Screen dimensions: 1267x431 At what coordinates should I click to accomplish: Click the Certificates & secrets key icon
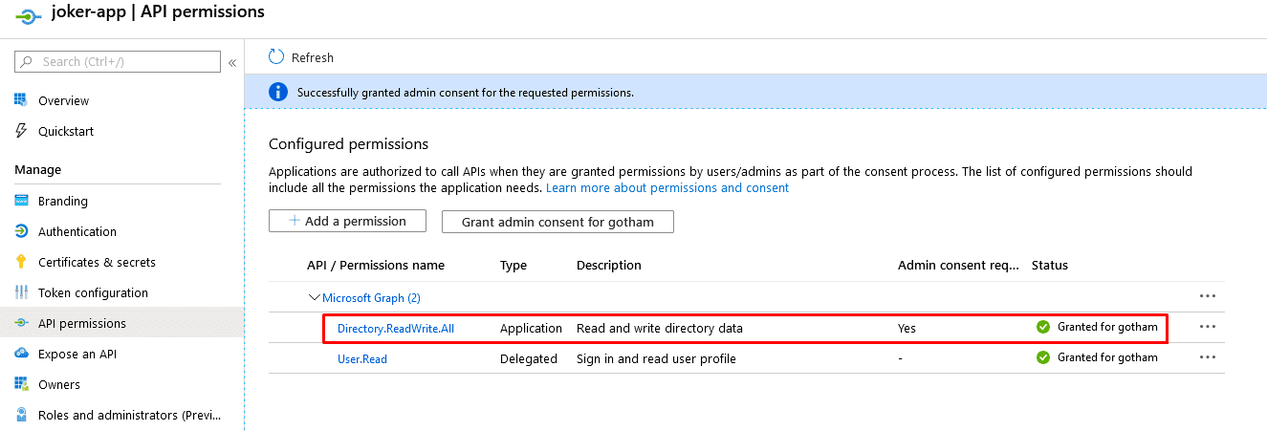tap(21, 262)
